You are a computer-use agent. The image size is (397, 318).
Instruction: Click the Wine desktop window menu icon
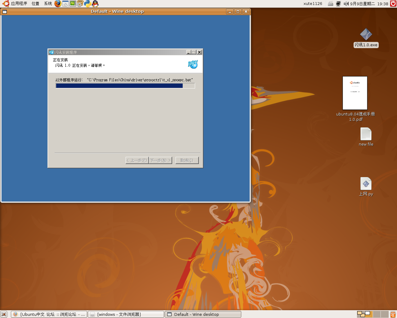pos(5,12)
